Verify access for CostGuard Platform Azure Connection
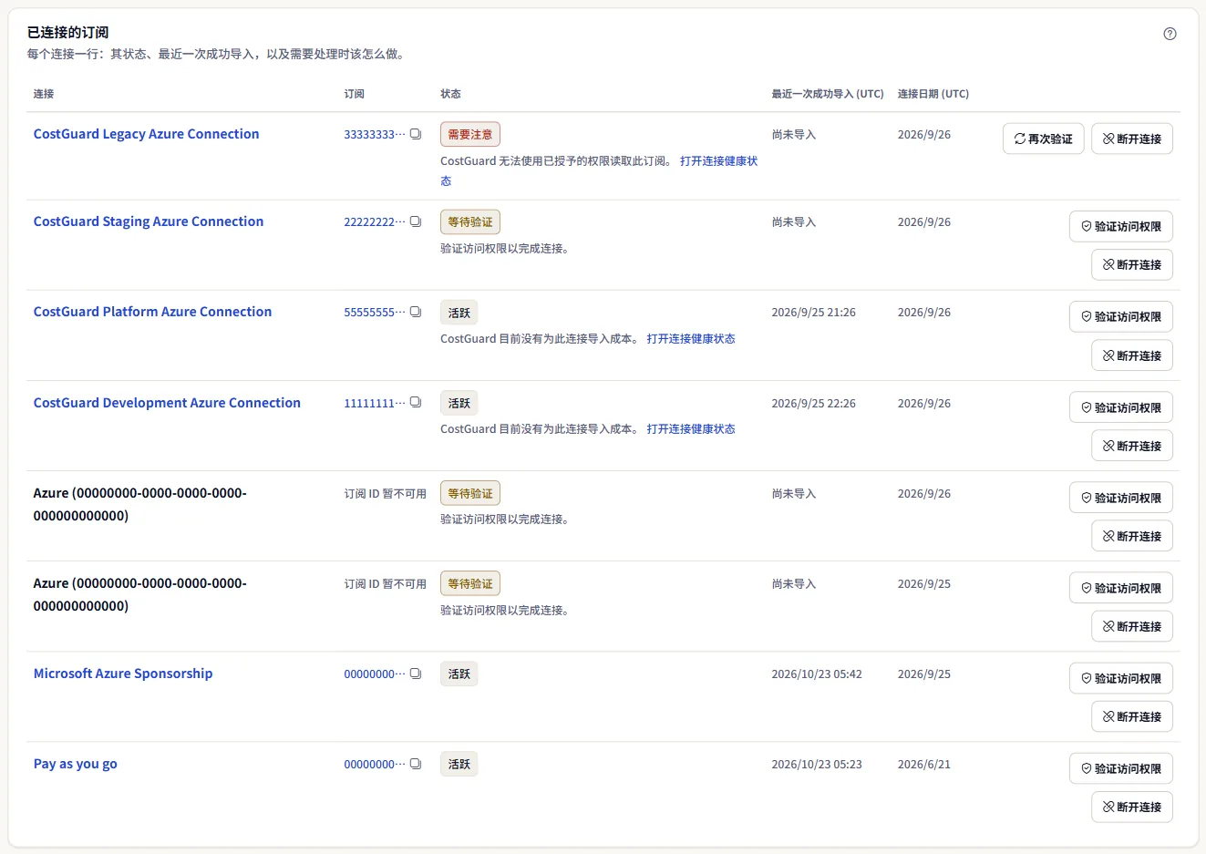The image size is (1206, 854). click(1120, 316)
